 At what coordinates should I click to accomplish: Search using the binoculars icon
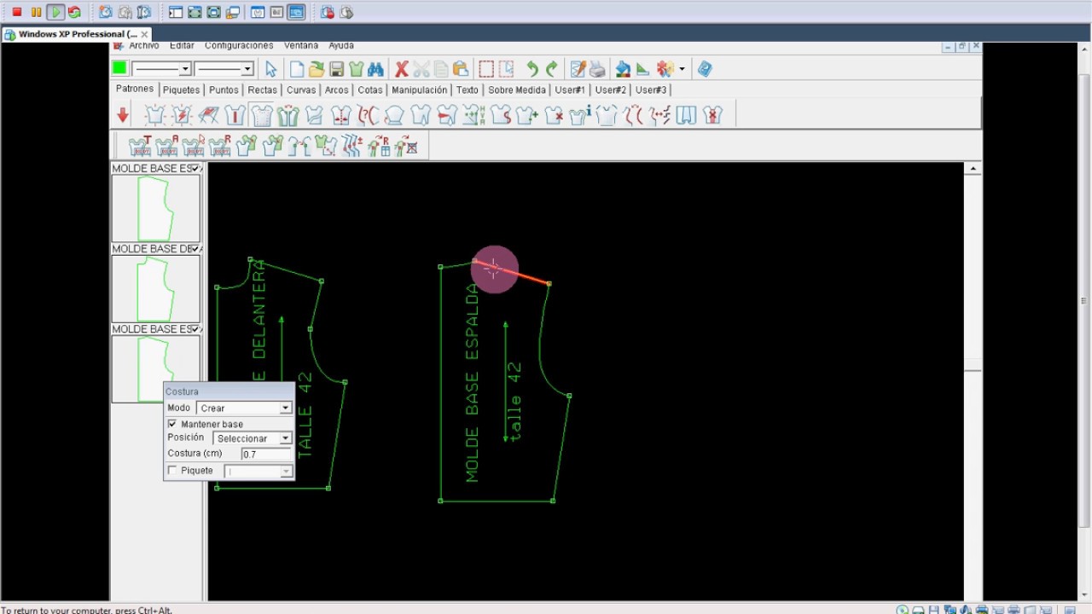click(375, 69)
